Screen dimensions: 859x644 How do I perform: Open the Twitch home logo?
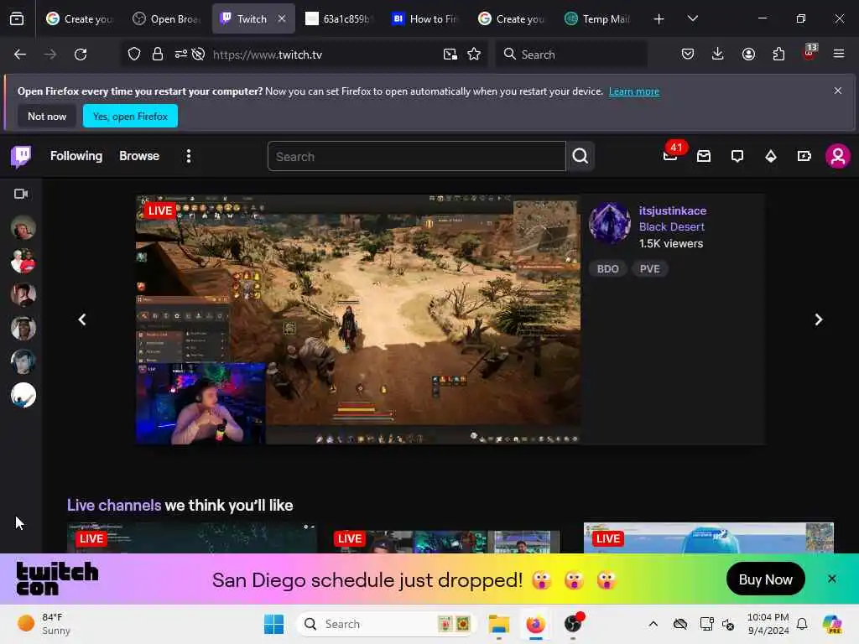(21, 157)
